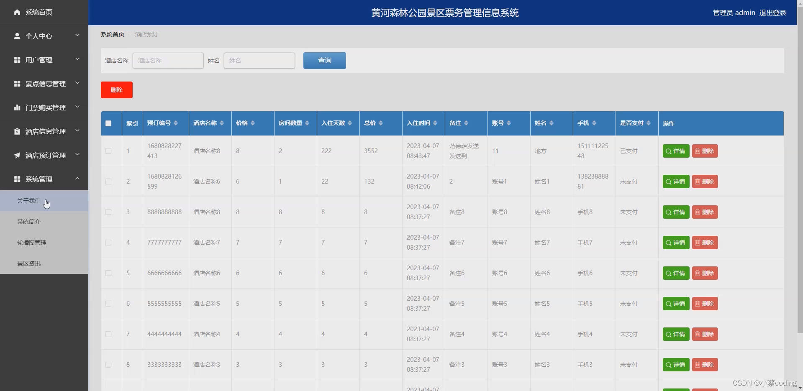Screen dimensions: 803x391
Task: Sort by 是否支付 column arrows
Action: pos(649,123)
